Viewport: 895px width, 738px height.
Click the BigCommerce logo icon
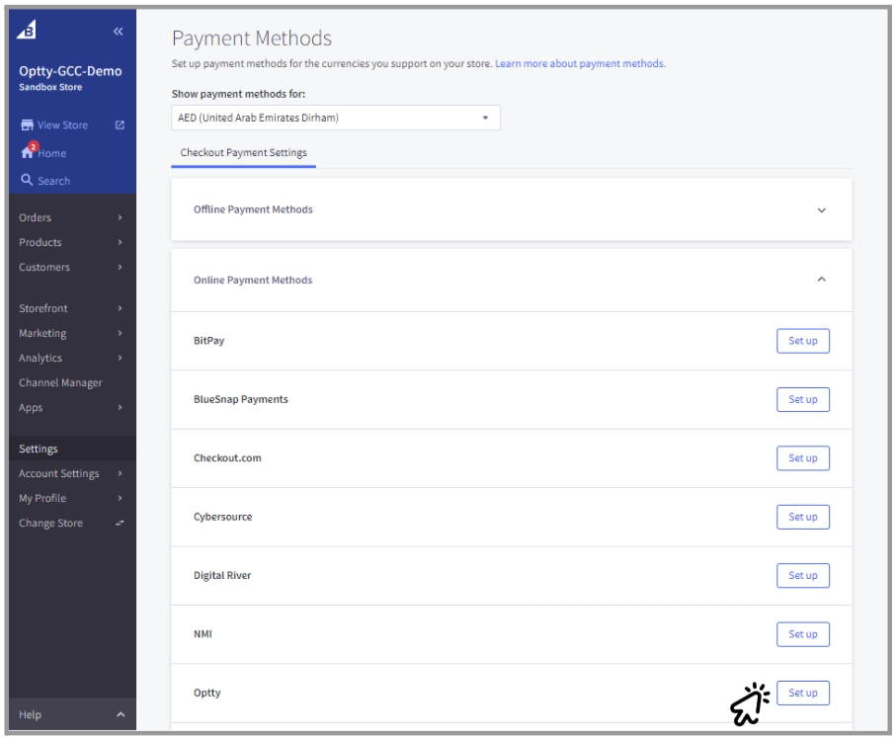(x=27, y=30)
